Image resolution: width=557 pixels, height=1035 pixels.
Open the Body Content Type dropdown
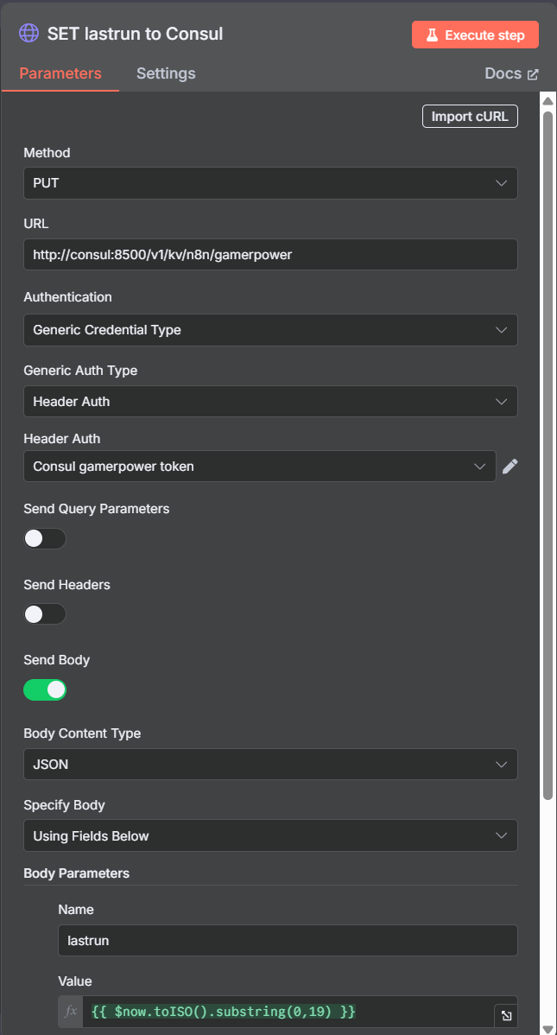270,765
